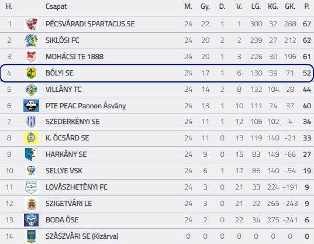Open the SELLYE VSK team link
314x244 pixels.
click(x=64, y=171)
